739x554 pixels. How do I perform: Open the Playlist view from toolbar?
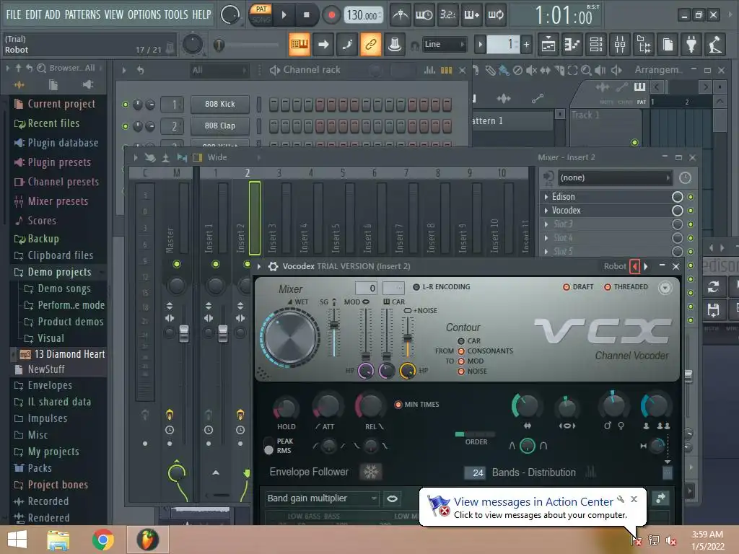point(548,45)
